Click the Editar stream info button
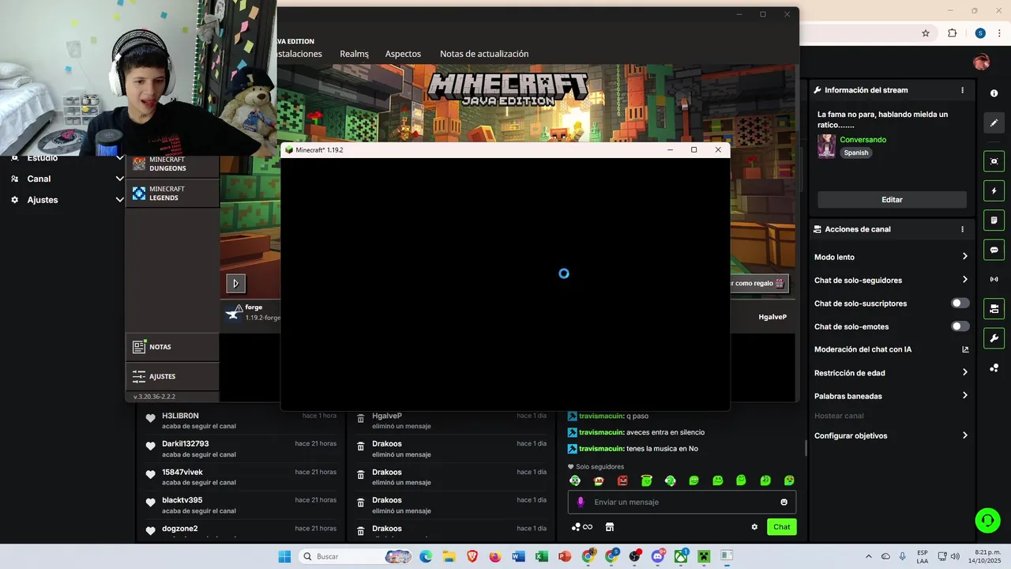This screenshot has width=1011, height=569. click(892, 200)
